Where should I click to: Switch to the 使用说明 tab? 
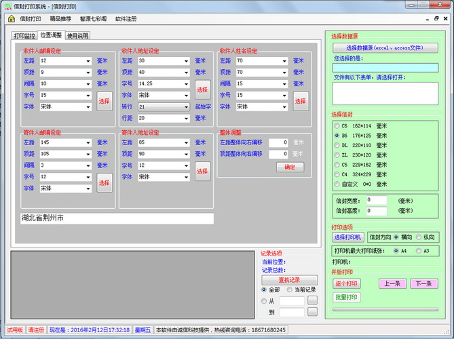tap(77, 35)
